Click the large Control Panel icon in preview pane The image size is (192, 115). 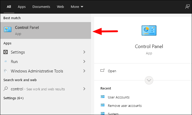pyautogui.click(x=149, y=30)
